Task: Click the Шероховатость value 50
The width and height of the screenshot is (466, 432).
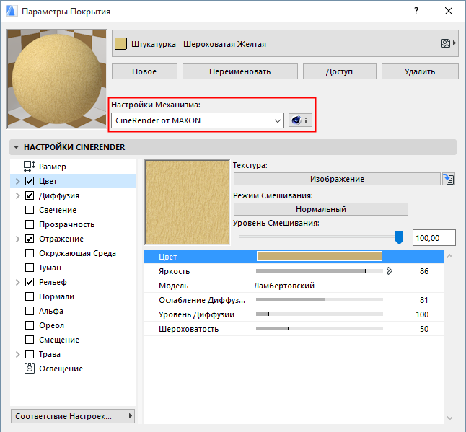Action: (424, 329)
